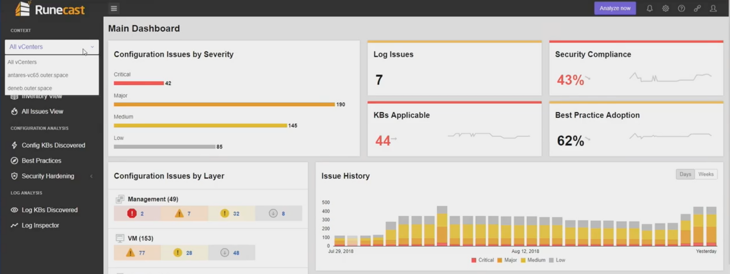
Task: Click the link chain icon in top bar
Action: click(x=697, y=8)
